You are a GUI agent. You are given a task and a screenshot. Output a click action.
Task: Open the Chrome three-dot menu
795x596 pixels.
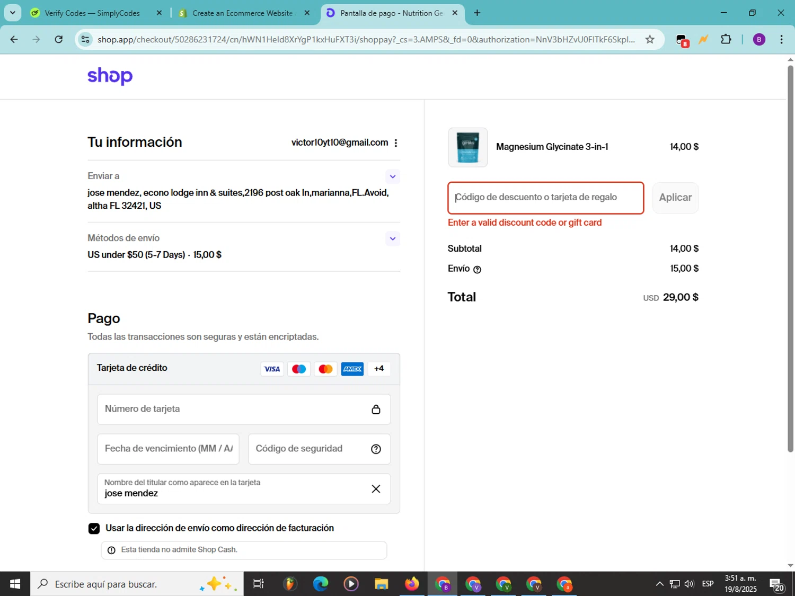click(781, 40)
